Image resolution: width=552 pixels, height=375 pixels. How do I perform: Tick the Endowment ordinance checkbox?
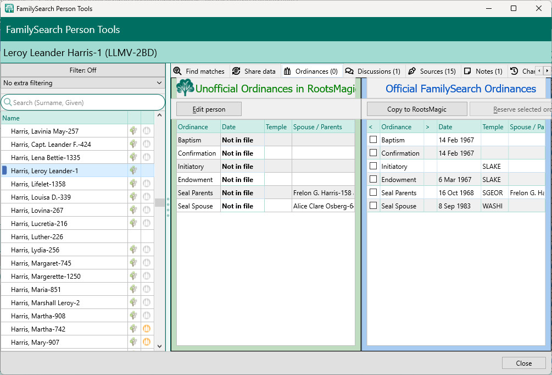click(373, 180)
